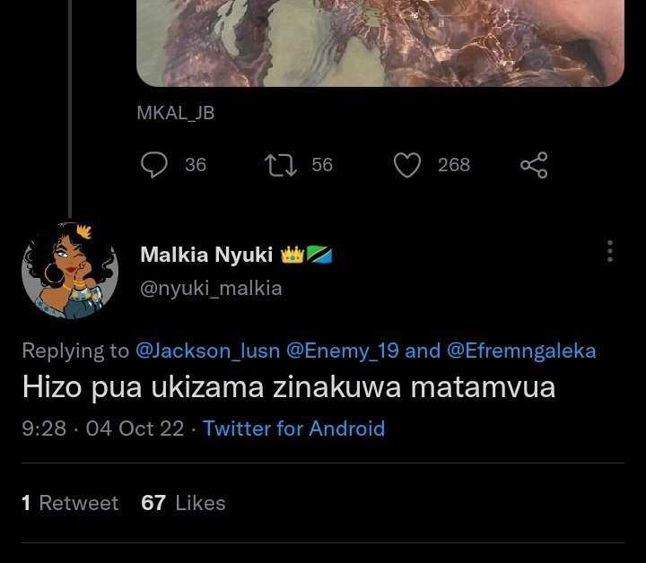Tap the 56 retweets count
The height and width of the screenshot is (563, 646).
(322, 165)
